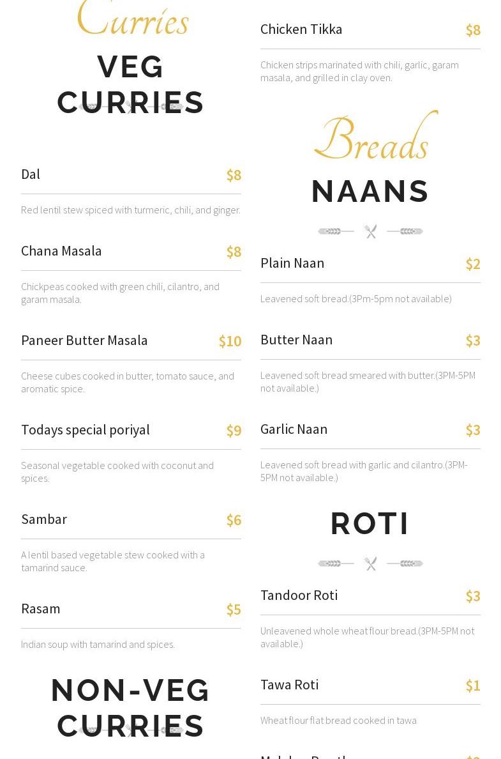The width and height of the screenshot is (501, 759).
Task: Click the fork and knife icon under NAANS
Action: [x=371, y=231]
